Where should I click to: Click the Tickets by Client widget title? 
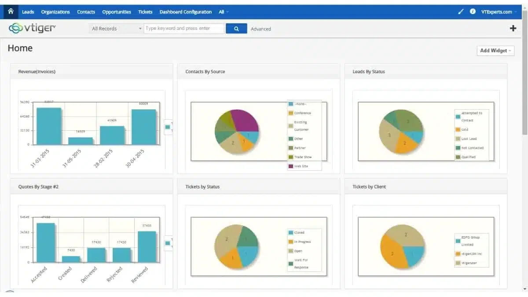369,187
